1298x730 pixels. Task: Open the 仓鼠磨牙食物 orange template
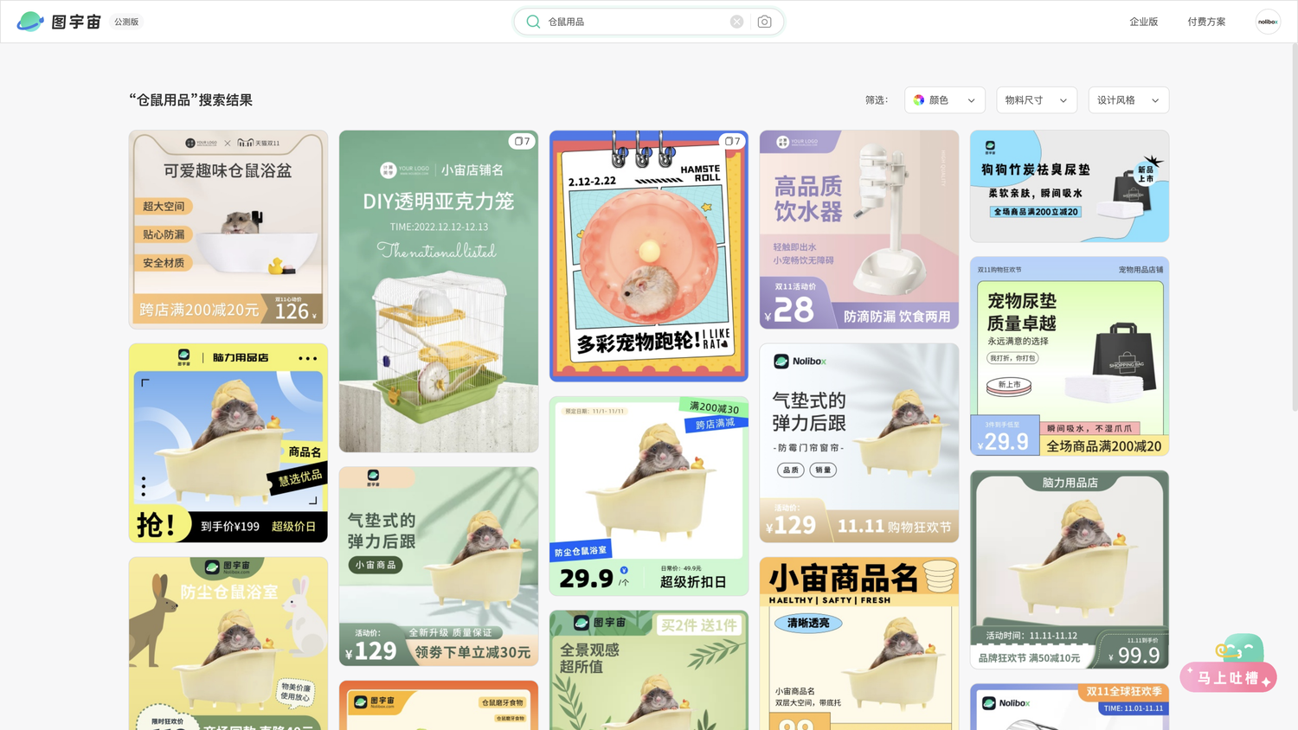coord(439,705)
